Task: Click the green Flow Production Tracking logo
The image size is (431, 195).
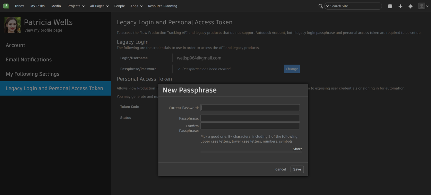Action: coord(6,6)
